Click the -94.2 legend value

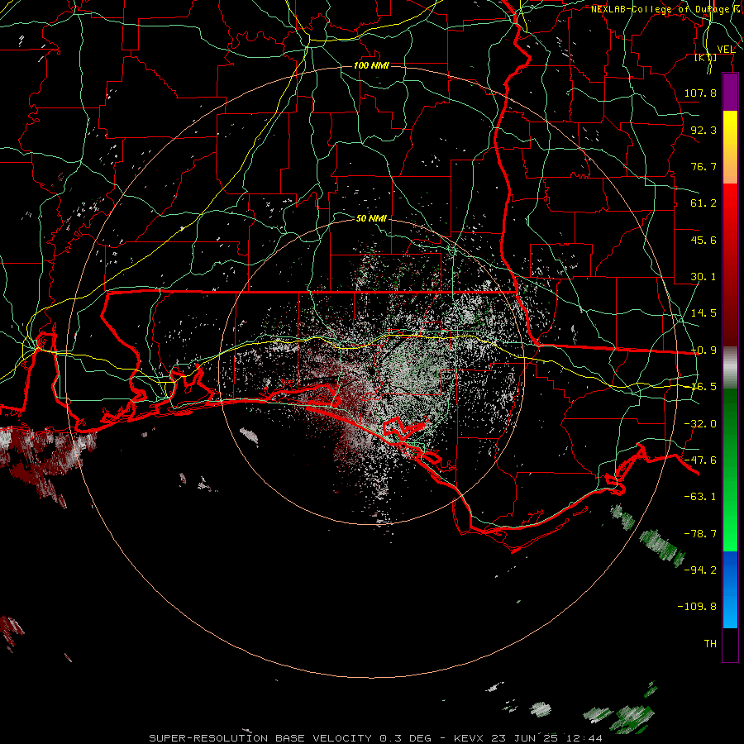(700, 570)
